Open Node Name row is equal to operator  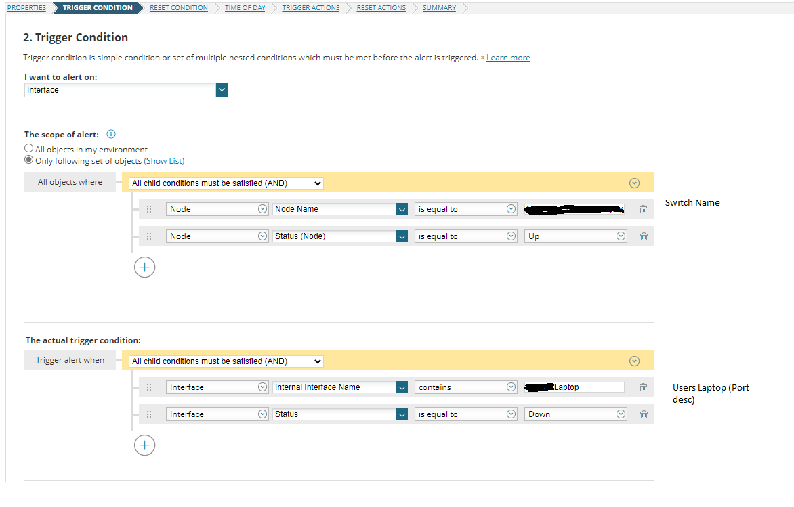pos(466,209)
